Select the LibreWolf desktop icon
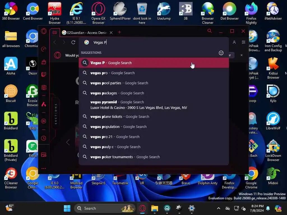The height and width of the screenshot is (215, 287). coord(273,121)
